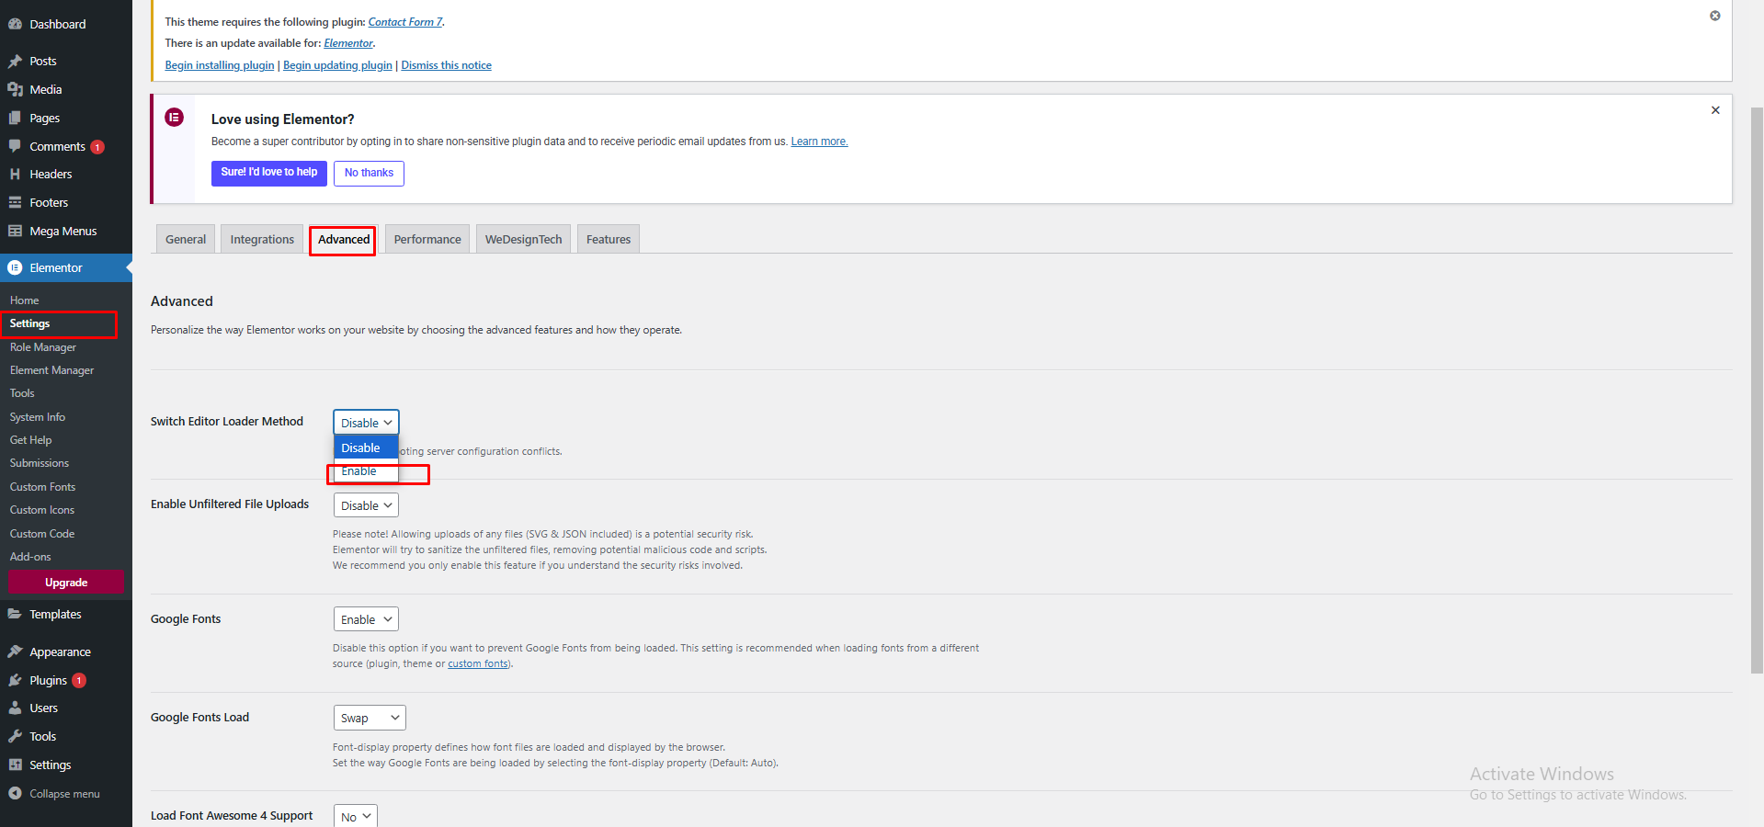Switch to the Performance tab
Screen dimensions: 1764x827
point(427,239)
